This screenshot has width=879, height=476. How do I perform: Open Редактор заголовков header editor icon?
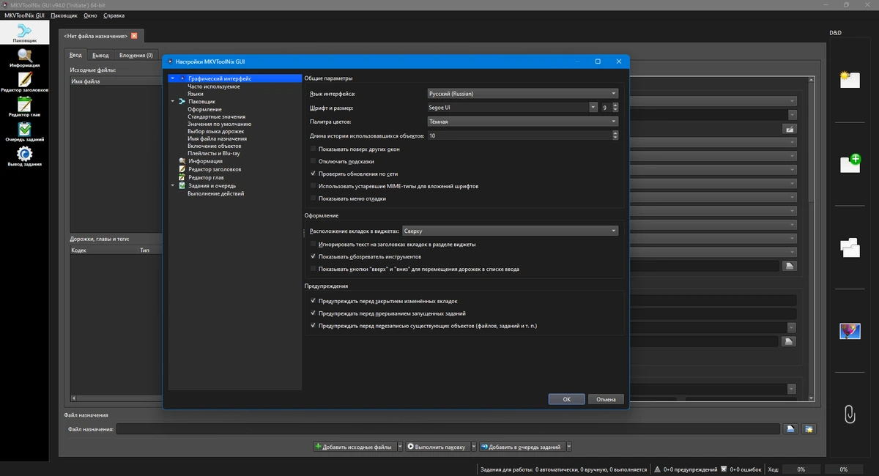(24, 82)
